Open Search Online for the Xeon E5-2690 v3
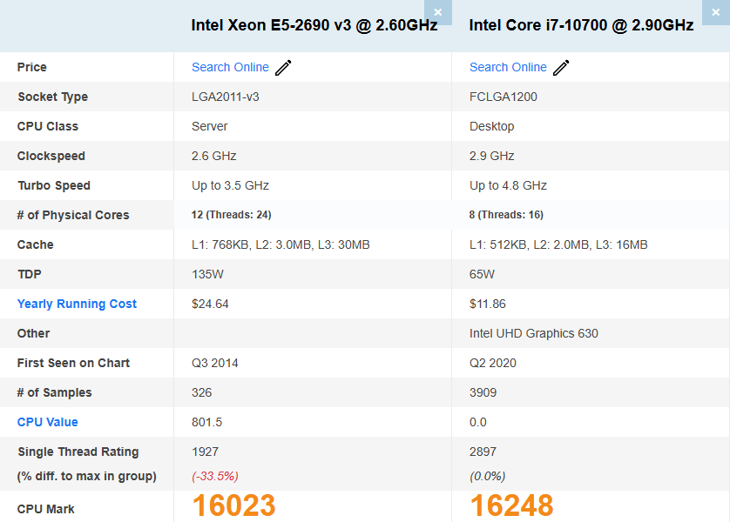This screenshot has width=730, height=522. pos(230,67)
